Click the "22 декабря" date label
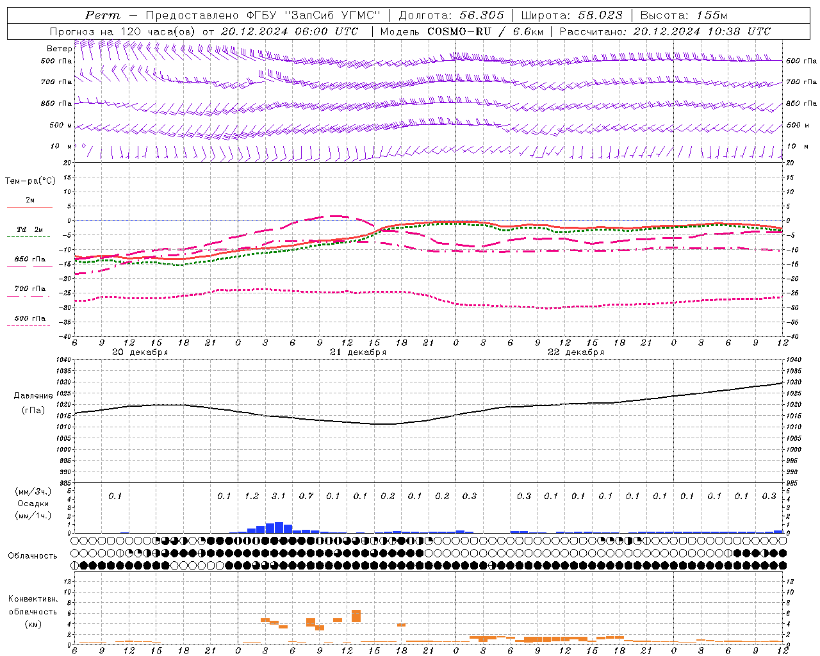Image resolution: width=820 pixels, height=656 pixels. point(576,352)
